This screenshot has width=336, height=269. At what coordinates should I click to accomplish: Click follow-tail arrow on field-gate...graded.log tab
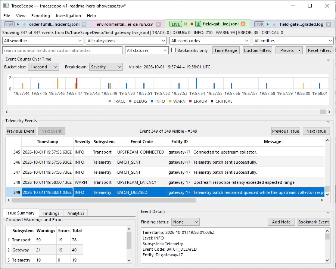(274, 24)
